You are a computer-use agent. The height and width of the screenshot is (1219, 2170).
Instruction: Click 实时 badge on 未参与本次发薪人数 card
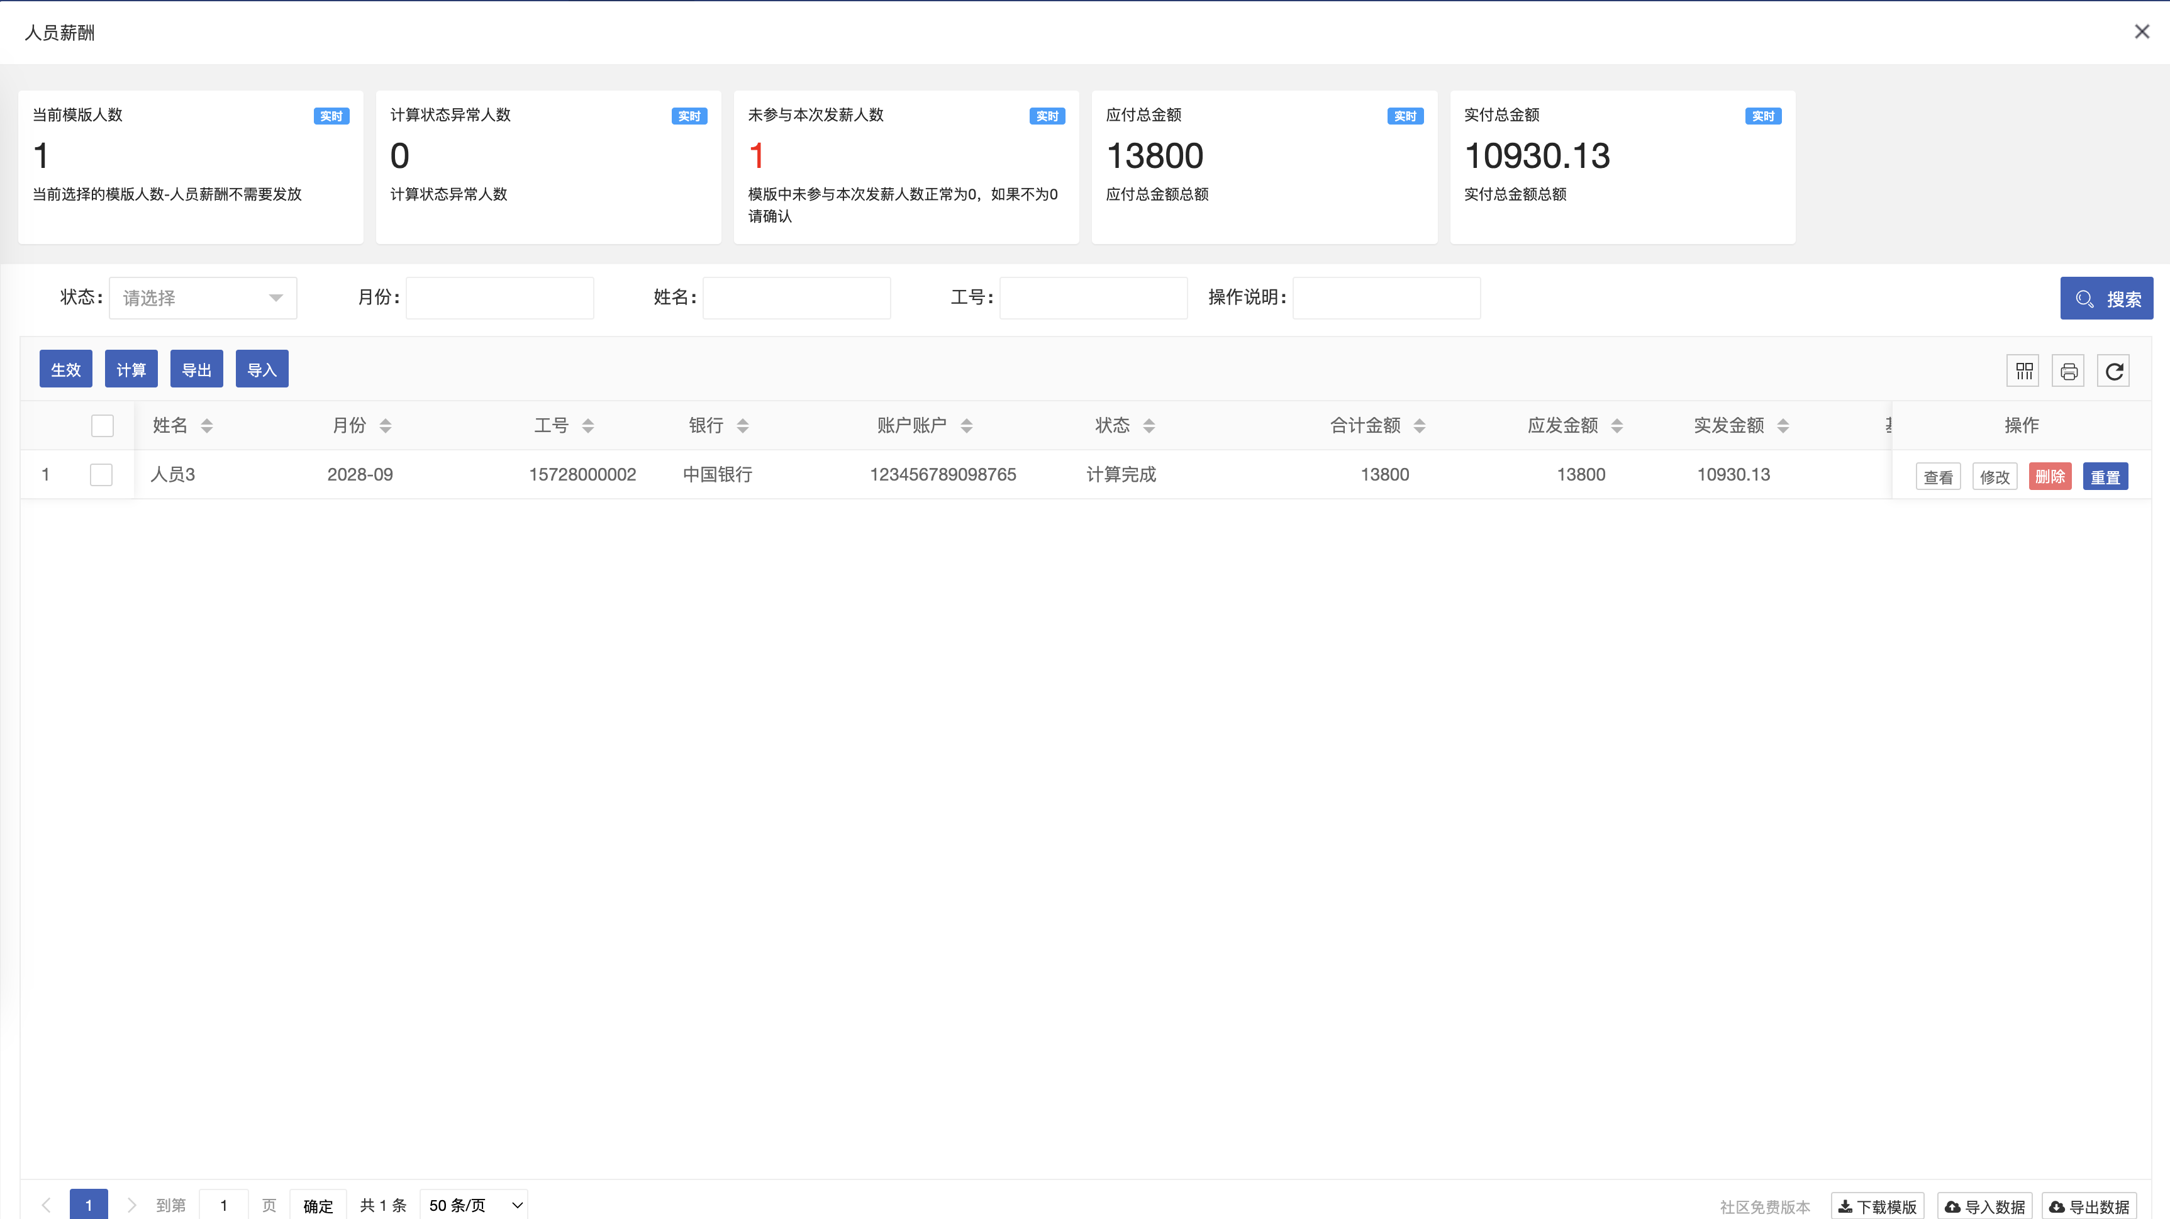click(1047, 116)
